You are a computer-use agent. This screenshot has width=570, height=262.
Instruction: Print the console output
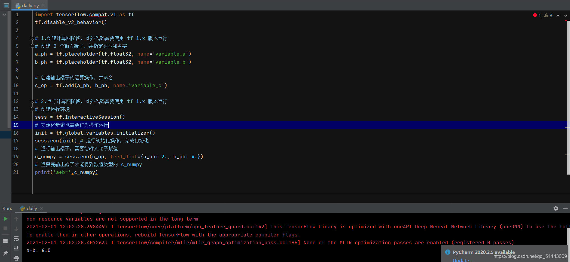pos(16,258)
